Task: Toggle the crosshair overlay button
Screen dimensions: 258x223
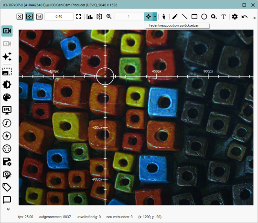Action: (x=148, y=17)
